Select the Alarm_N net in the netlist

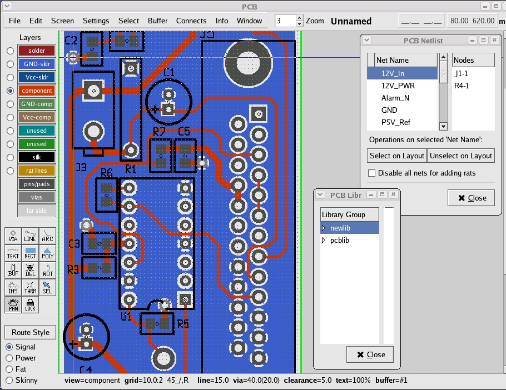coord(395,98)
